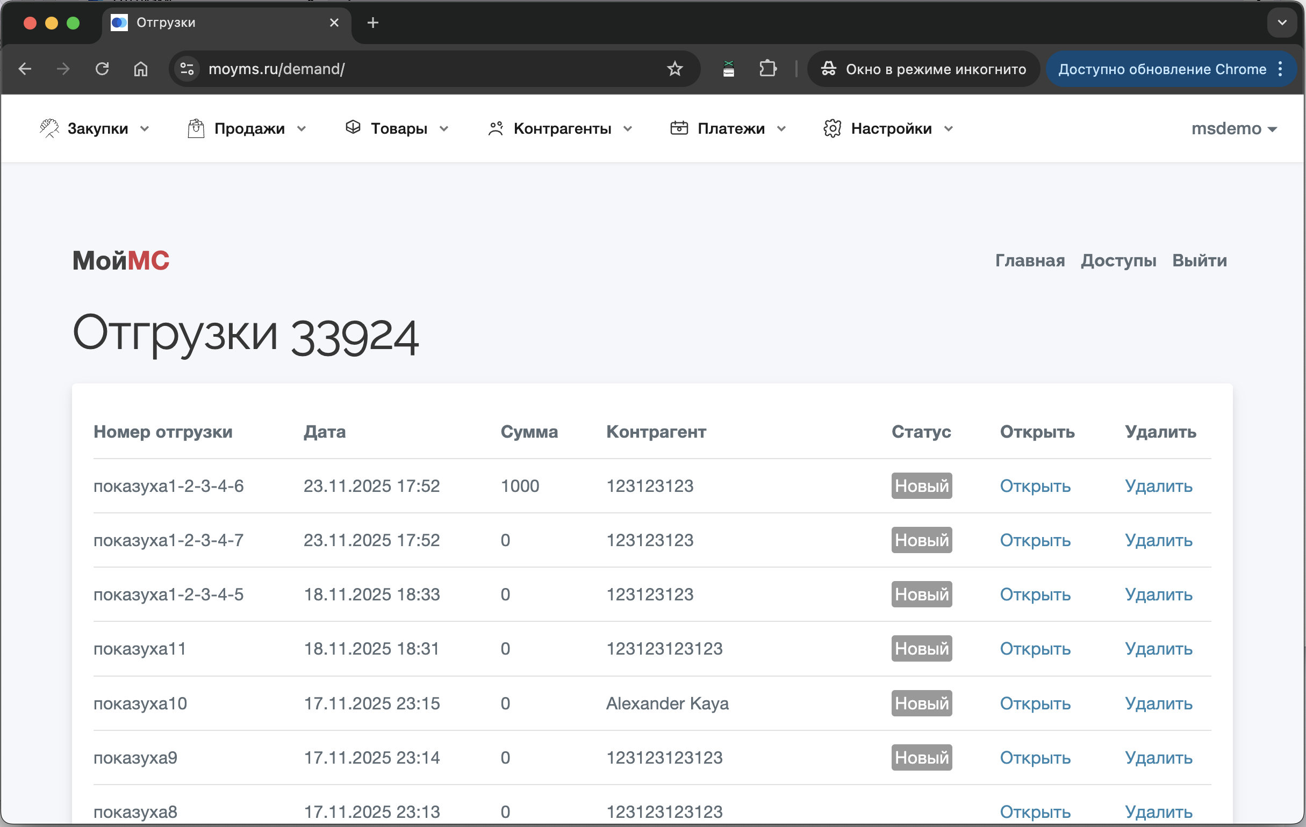
Task: Click Новый status badge of показуха11
Action: pos(922,649)
